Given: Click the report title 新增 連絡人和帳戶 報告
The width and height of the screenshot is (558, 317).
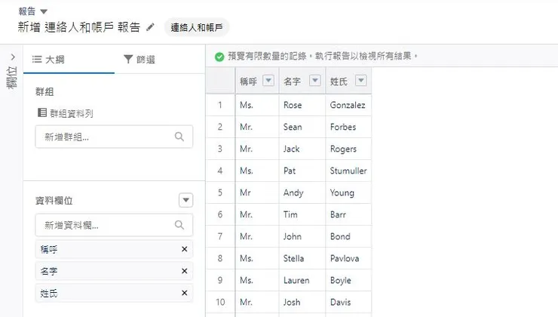Looking at the screenshot, I should (79, 27).
